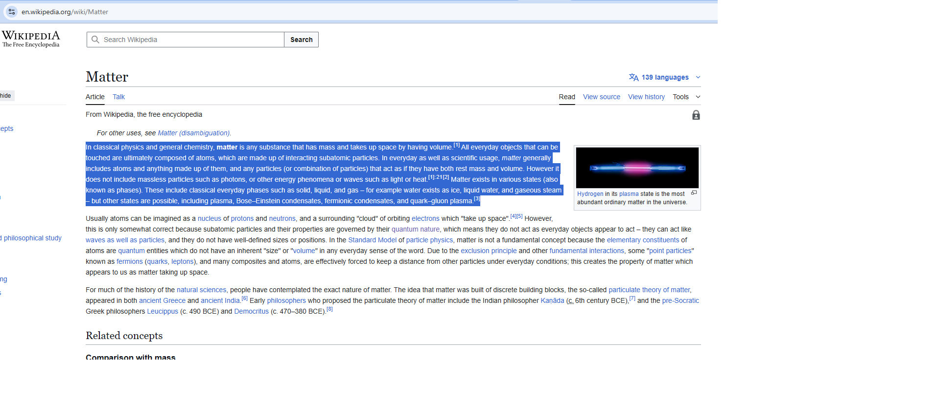Viewport: 937px width, 405px height.
Task: Follow the plasma link in image caption
Action: point(629,194)
